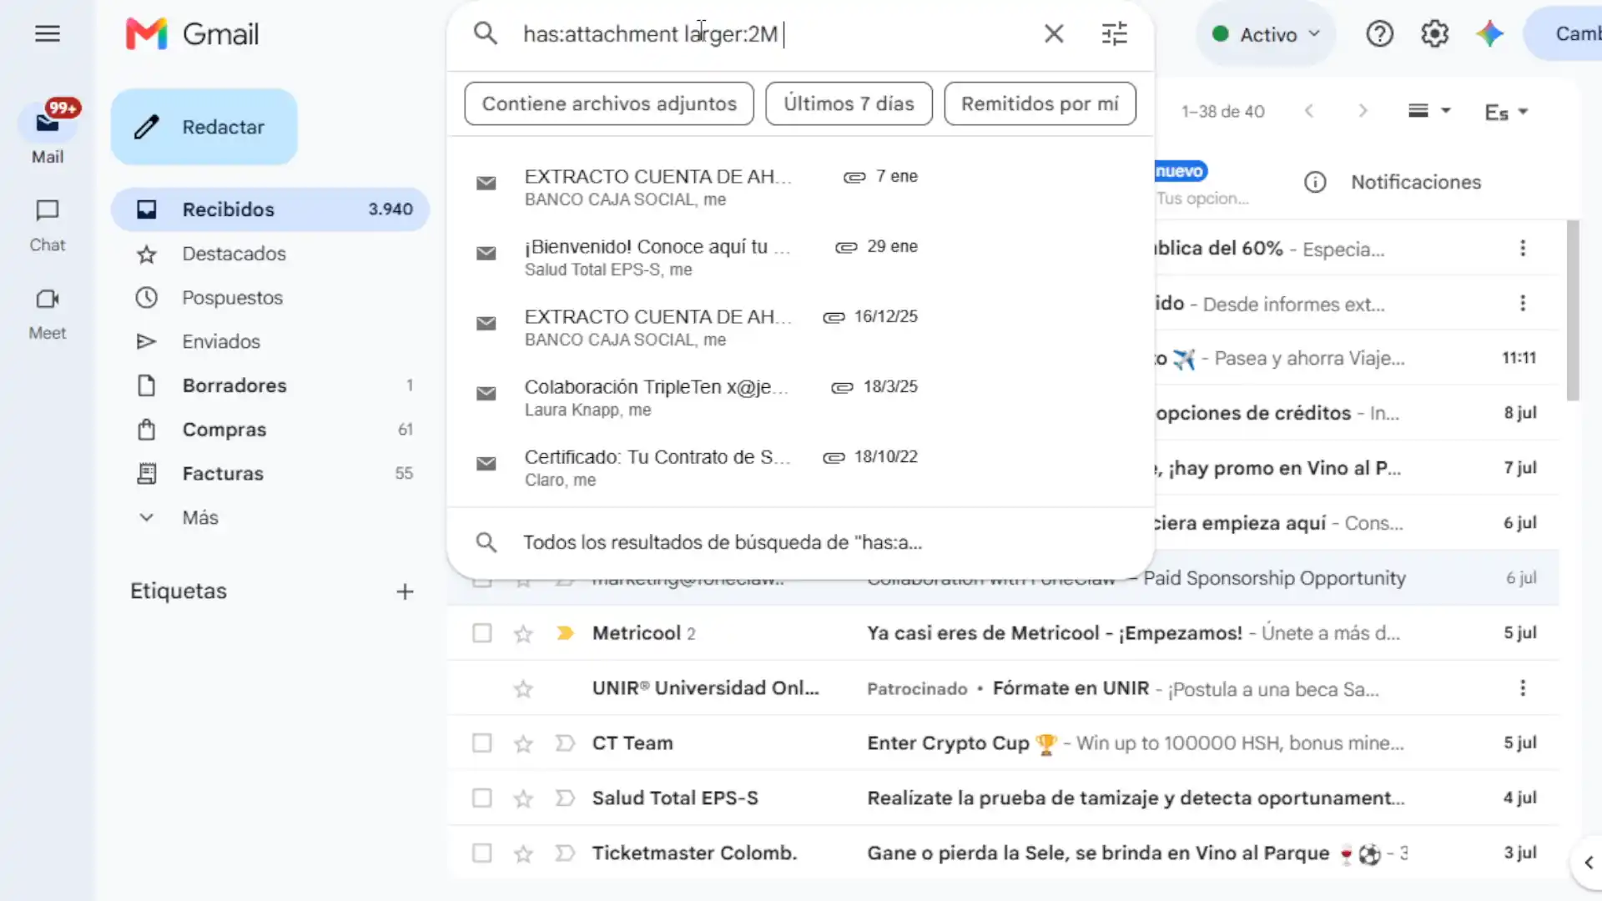Viewport: 1602px width, 901px height.
Task: Toggle importance marker on Ticketmaster email
Action: [565, 853]
